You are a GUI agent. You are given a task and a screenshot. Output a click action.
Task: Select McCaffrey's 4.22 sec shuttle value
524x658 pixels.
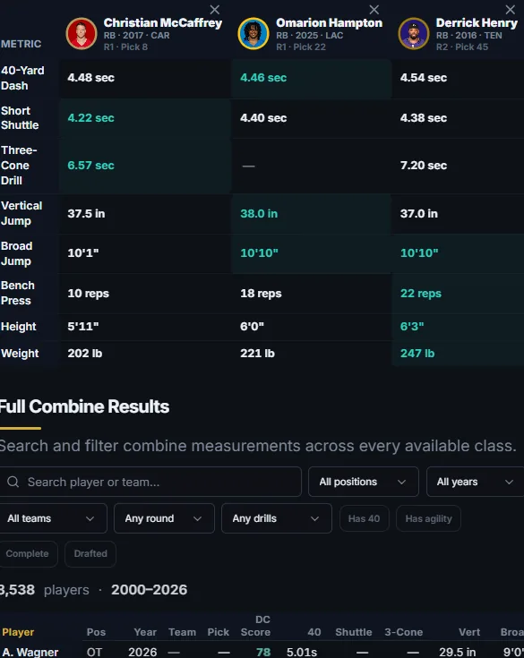[x=90, y=118]
